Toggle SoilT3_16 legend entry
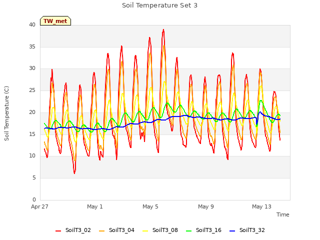 203,230
